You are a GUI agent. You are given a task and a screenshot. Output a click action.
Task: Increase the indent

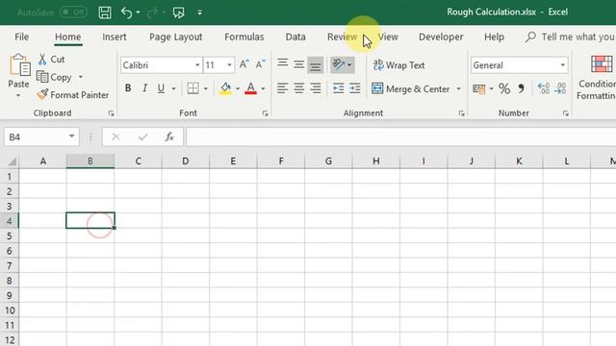click(355, 88)
